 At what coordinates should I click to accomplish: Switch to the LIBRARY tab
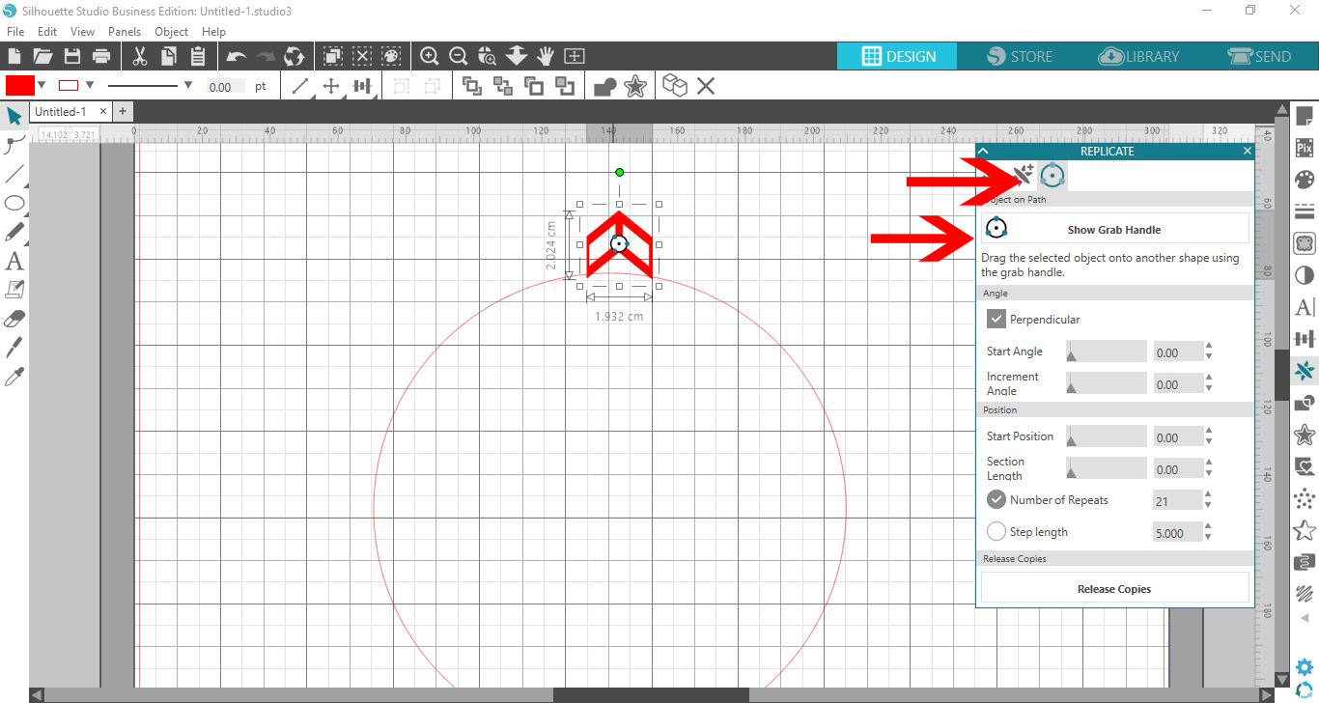tap(1139, 56)
